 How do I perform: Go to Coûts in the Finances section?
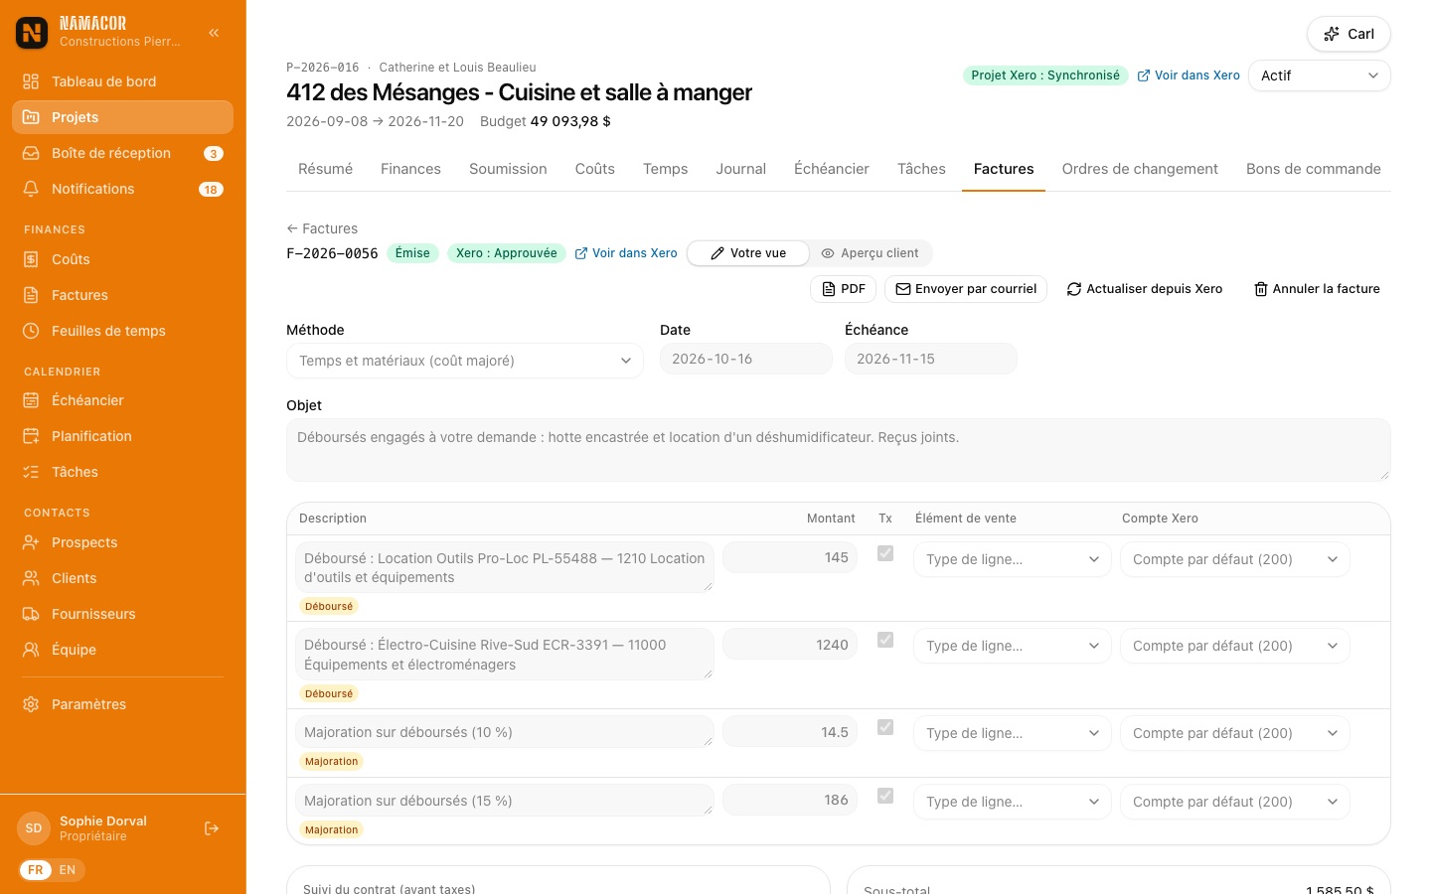pyautogui.click(x=122, y=259)
